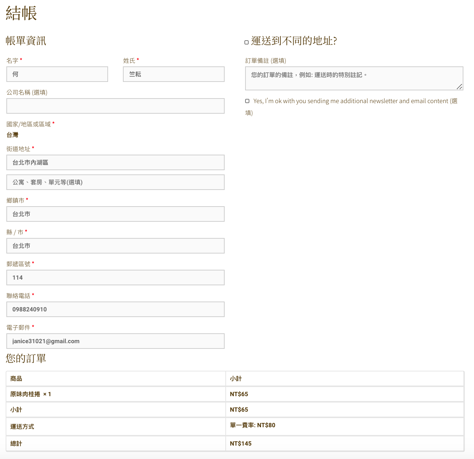
Task: Click the 訂單備註 order notes textarea
Action: click(x=354, y=78)
